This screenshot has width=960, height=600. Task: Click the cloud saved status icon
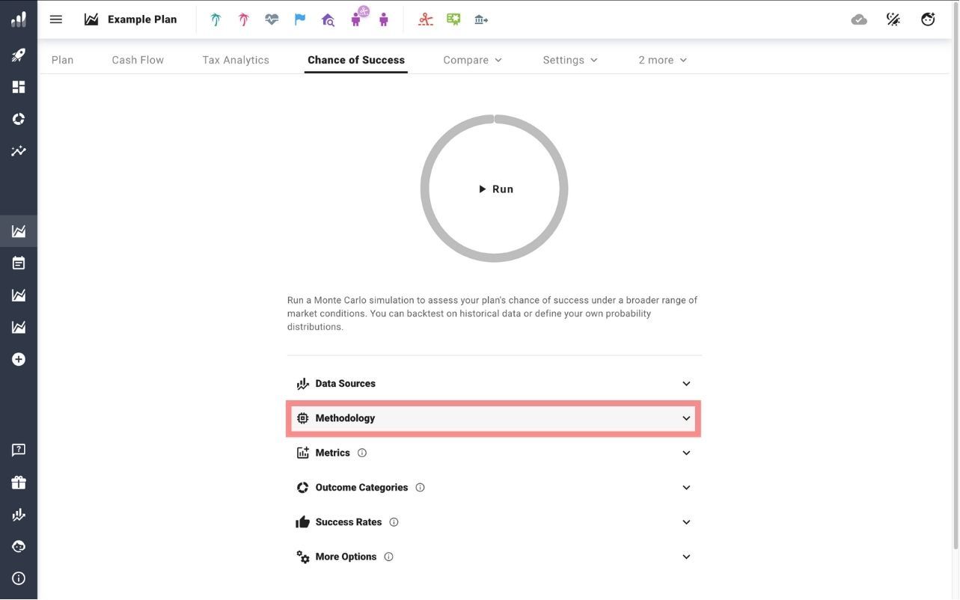click(859, 19)
